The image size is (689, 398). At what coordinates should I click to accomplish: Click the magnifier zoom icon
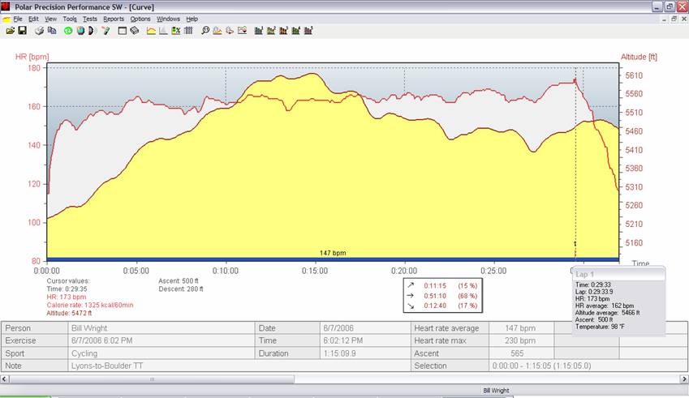[205, 31]
